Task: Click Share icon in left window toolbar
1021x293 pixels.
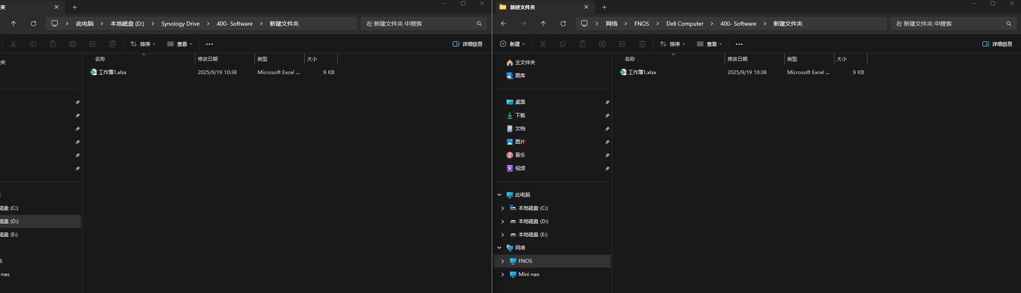Action: [x=93, y=44]
